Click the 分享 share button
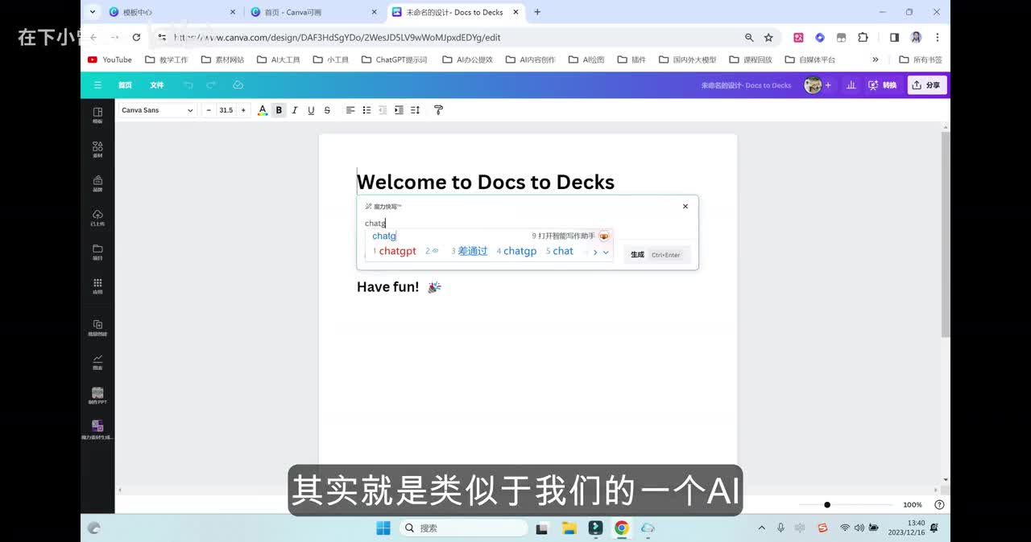 [x=926, y=85]
